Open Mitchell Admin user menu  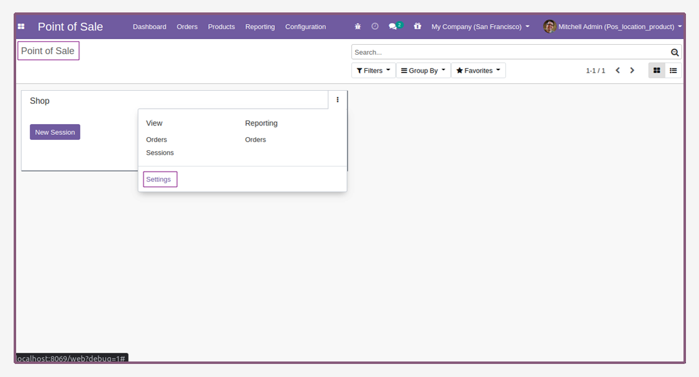point(613,27)
